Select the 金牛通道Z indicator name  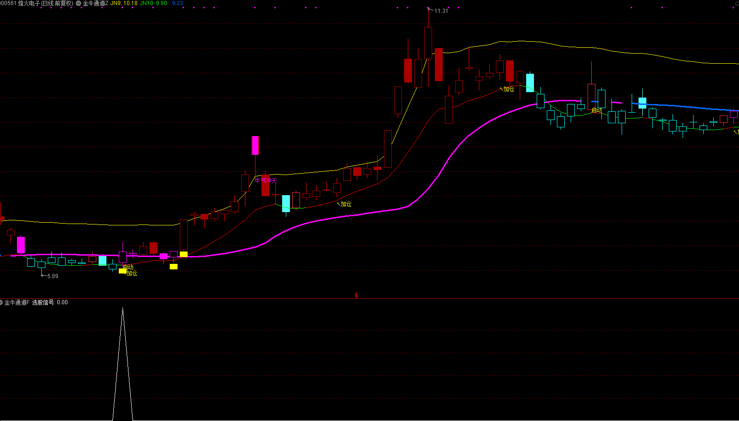coord(95,3)
